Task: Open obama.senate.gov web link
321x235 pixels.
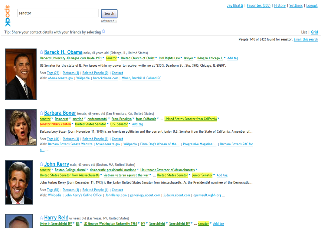Action: pyautogui.click(x=60, y=78)
